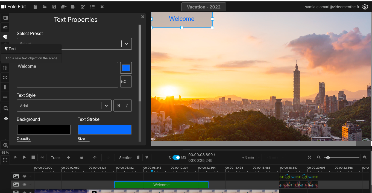Expand the Select Preset dropdown
The width and height of the screenshot is (372, 193).
click(126, 44)
